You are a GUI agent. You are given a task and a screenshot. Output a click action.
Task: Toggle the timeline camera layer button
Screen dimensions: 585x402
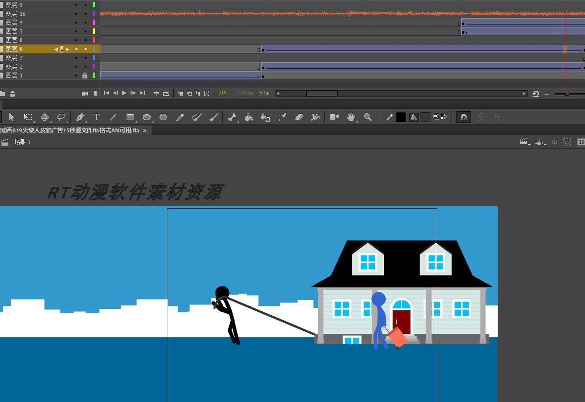pyautogui.click(x=85, y=94)
